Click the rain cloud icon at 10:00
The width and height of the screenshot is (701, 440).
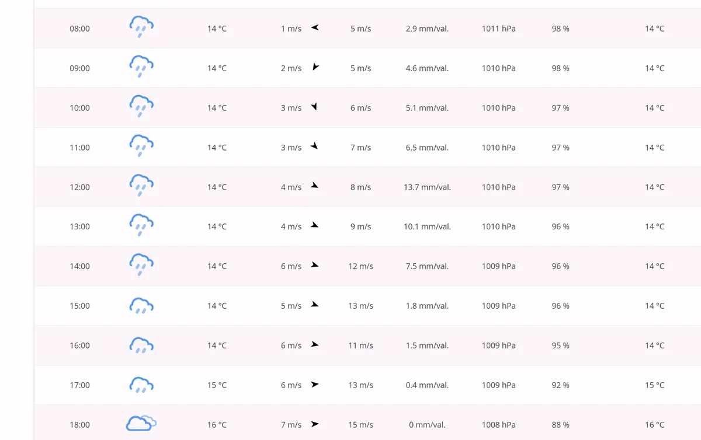pos(141,106)
